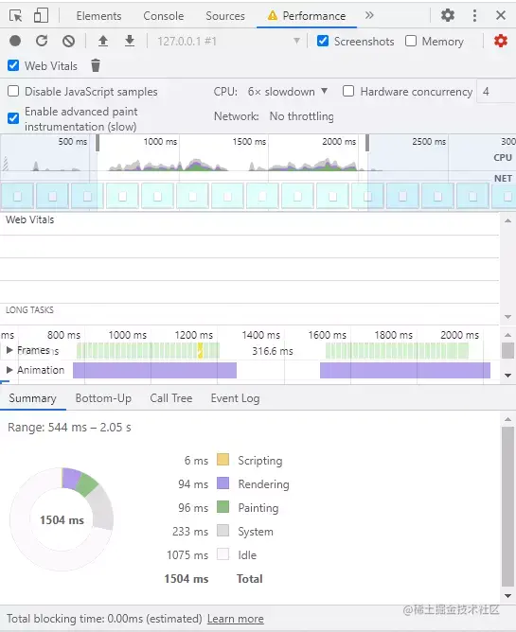Click the Scripting yellow color swatch

click(222, 460)
